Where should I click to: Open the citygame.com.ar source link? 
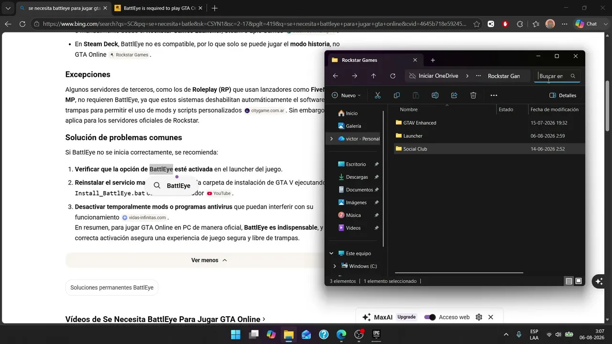[x=264, y=110]
